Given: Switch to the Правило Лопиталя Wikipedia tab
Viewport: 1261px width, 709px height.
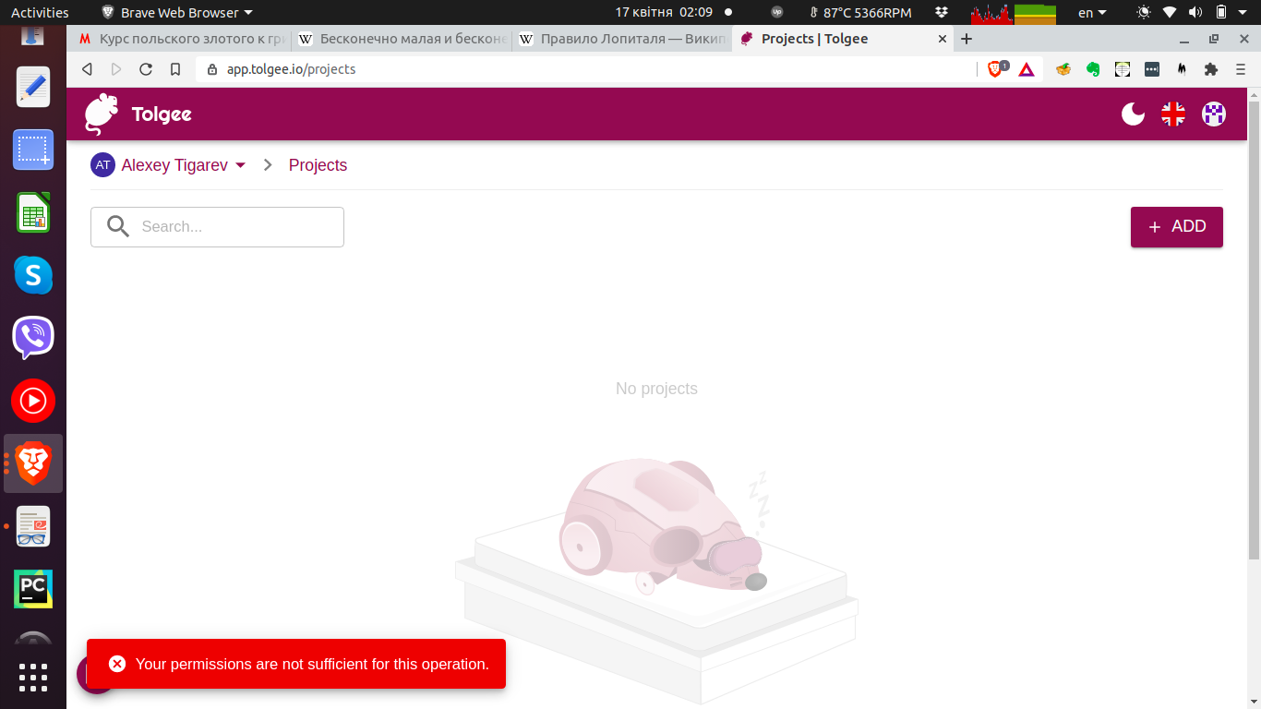Looking at the screenshot, I should point(624,39).
